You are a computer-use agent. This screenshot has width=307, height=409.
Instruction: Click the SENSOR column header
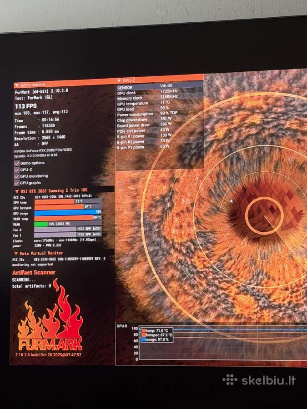[125, 87]
